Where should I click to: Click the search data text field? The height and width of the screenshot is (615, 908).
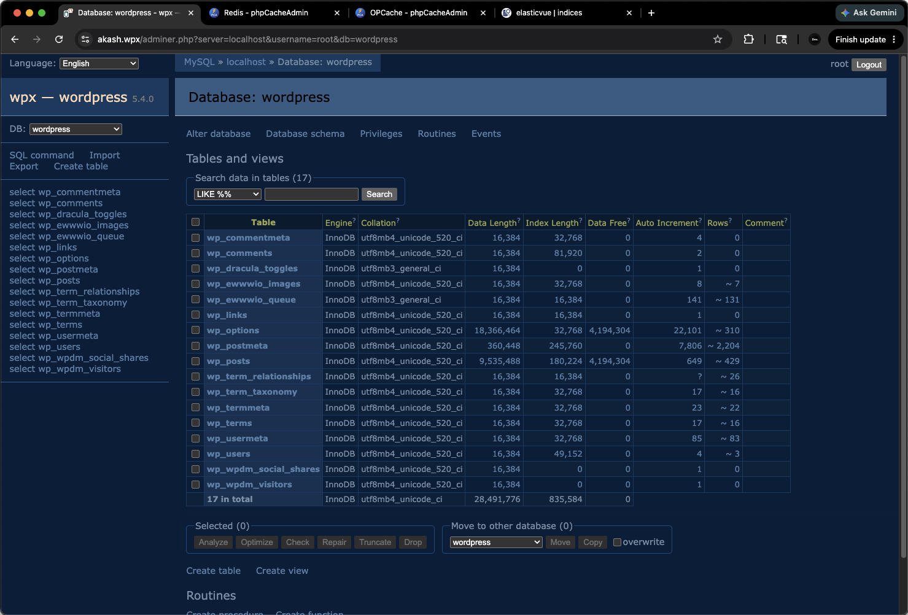coord(311,194)
